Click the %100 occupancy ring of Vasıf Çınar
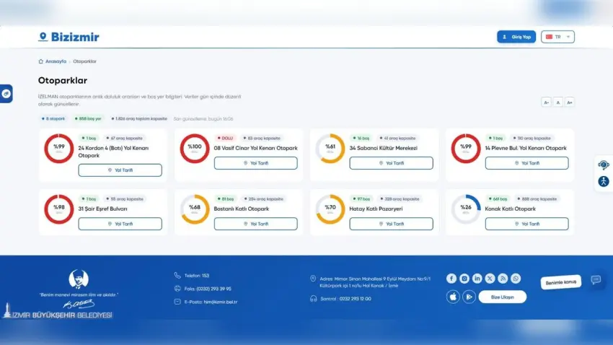The image size is (613, 345). pyautogui.click(x=195, y=149)
